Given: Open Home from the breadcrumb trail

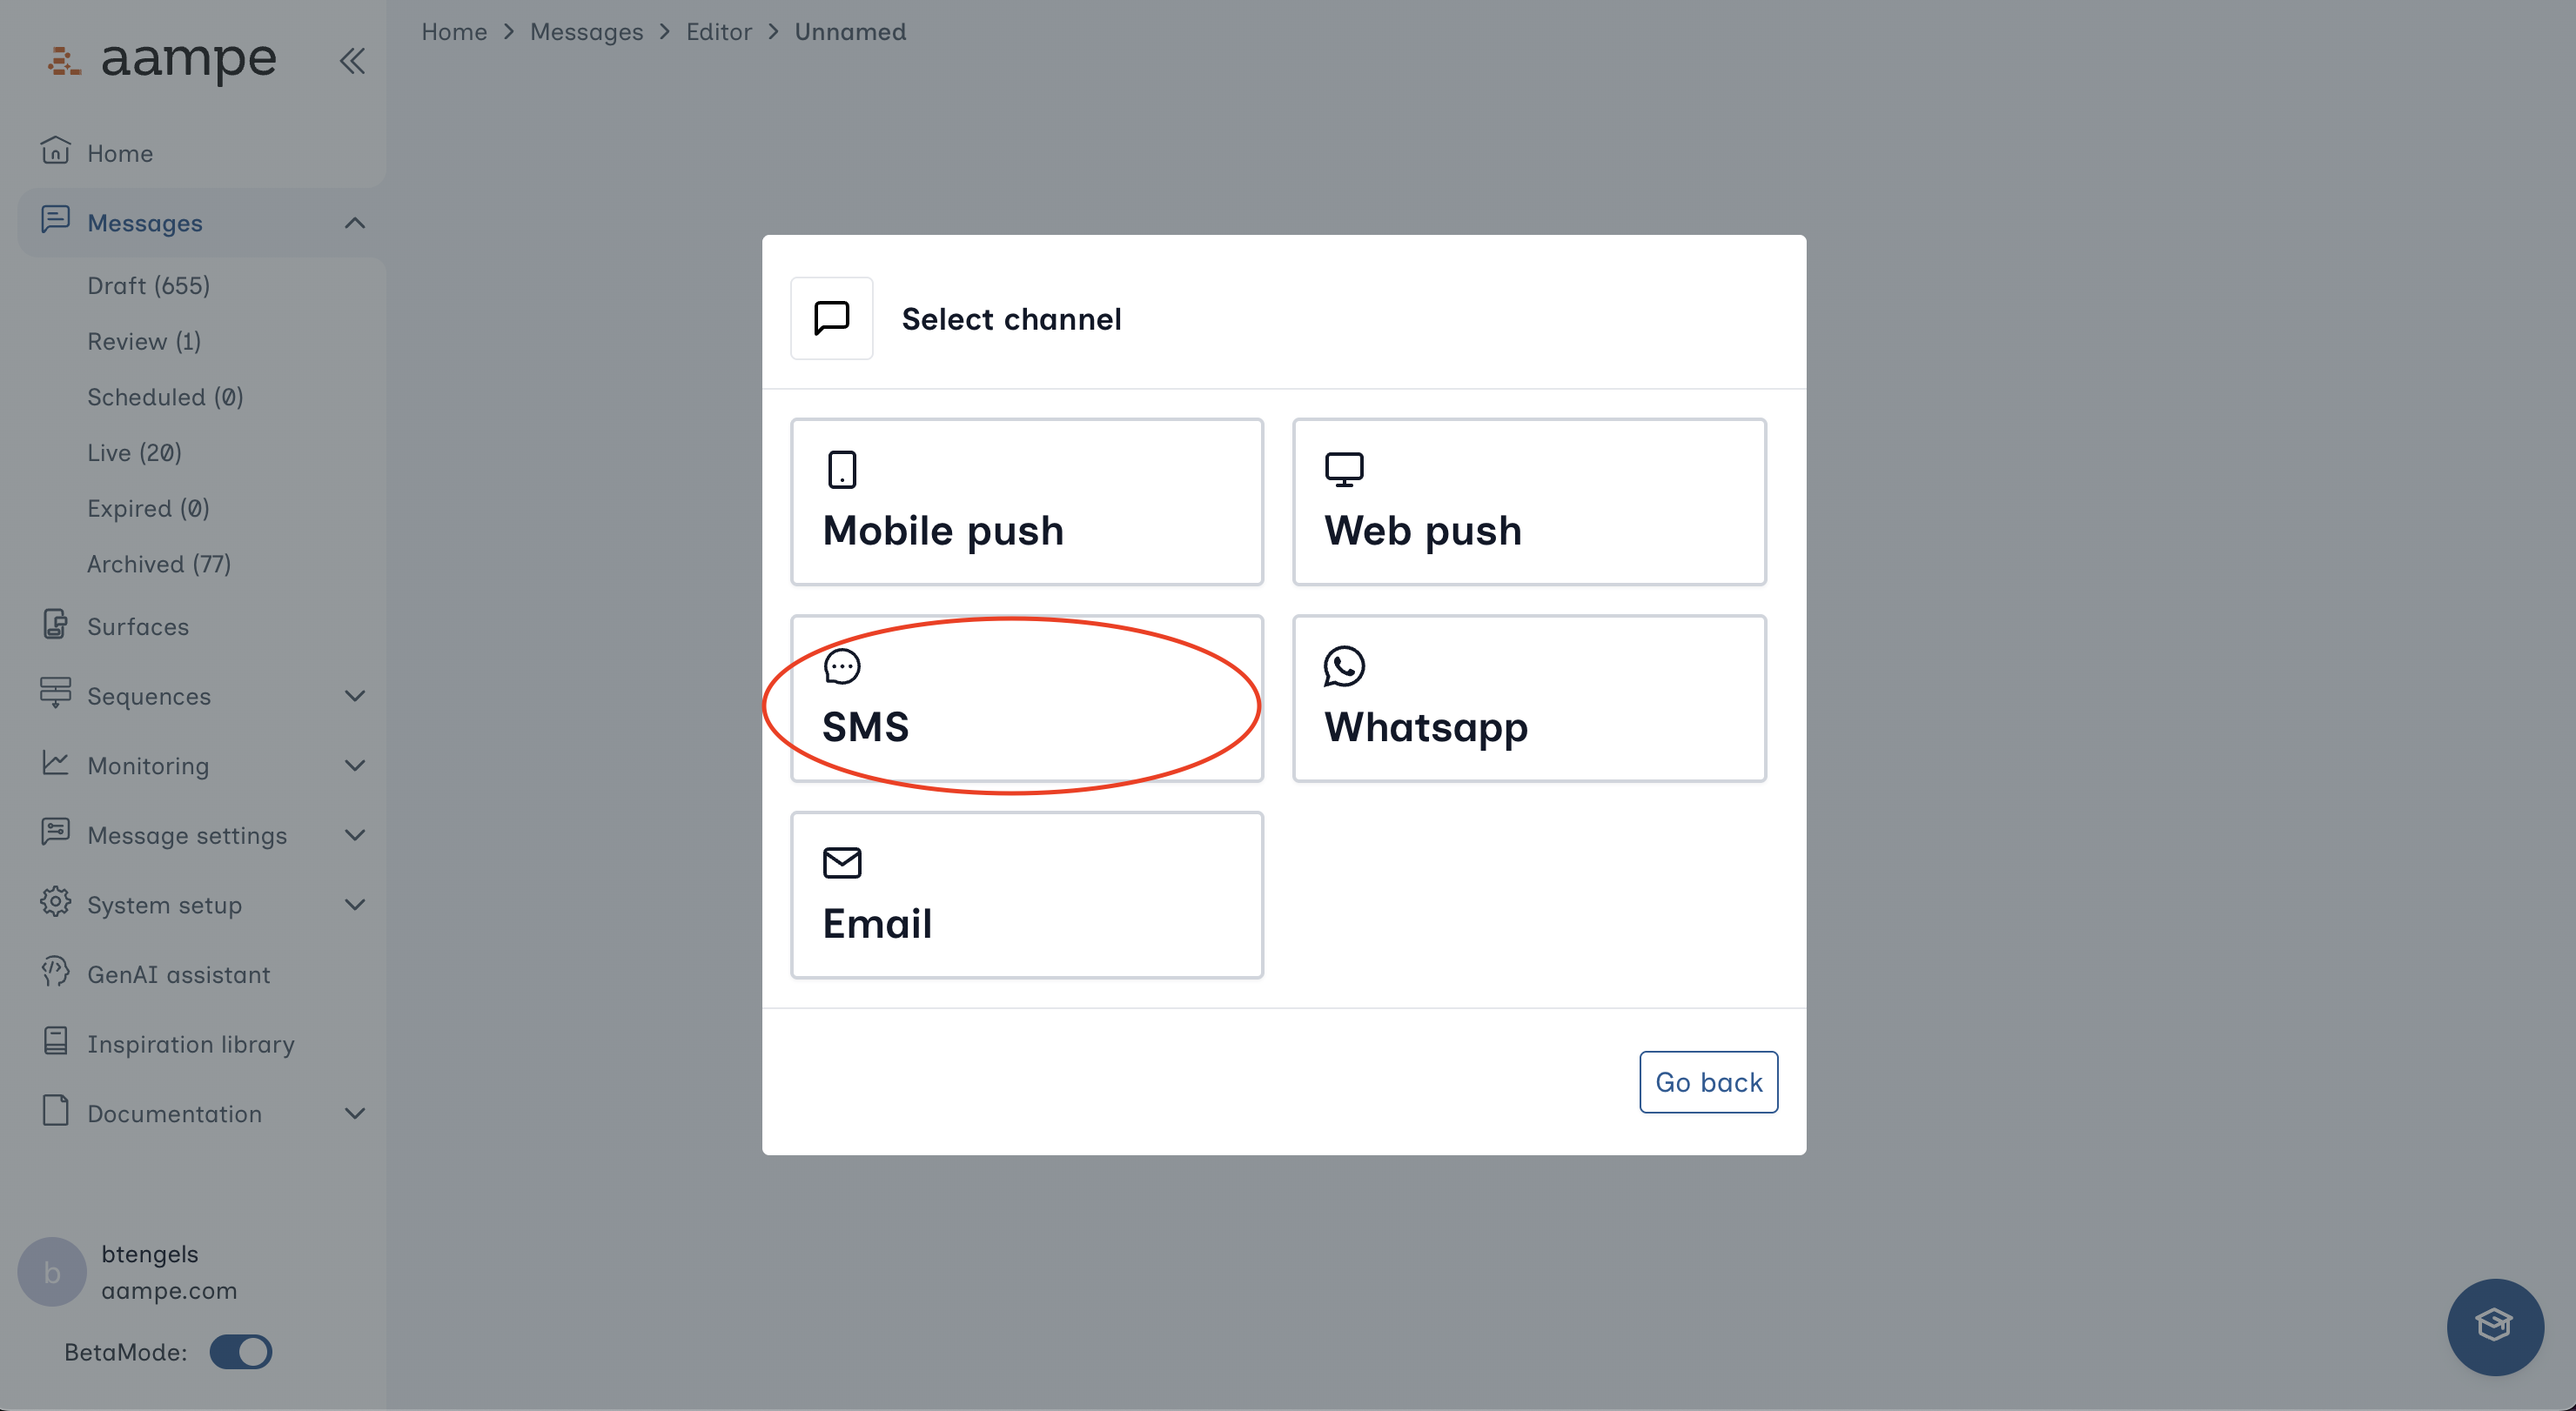Looking at the screenshot, I should point(454,31).
